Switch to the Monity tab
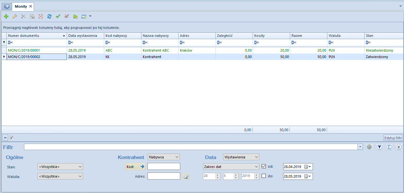This screenshot has height=193, width=404. [x=21, y=6]
